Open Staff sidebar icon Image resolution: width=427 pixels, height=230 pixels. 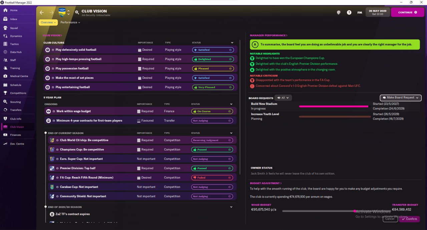coord(5,60)
